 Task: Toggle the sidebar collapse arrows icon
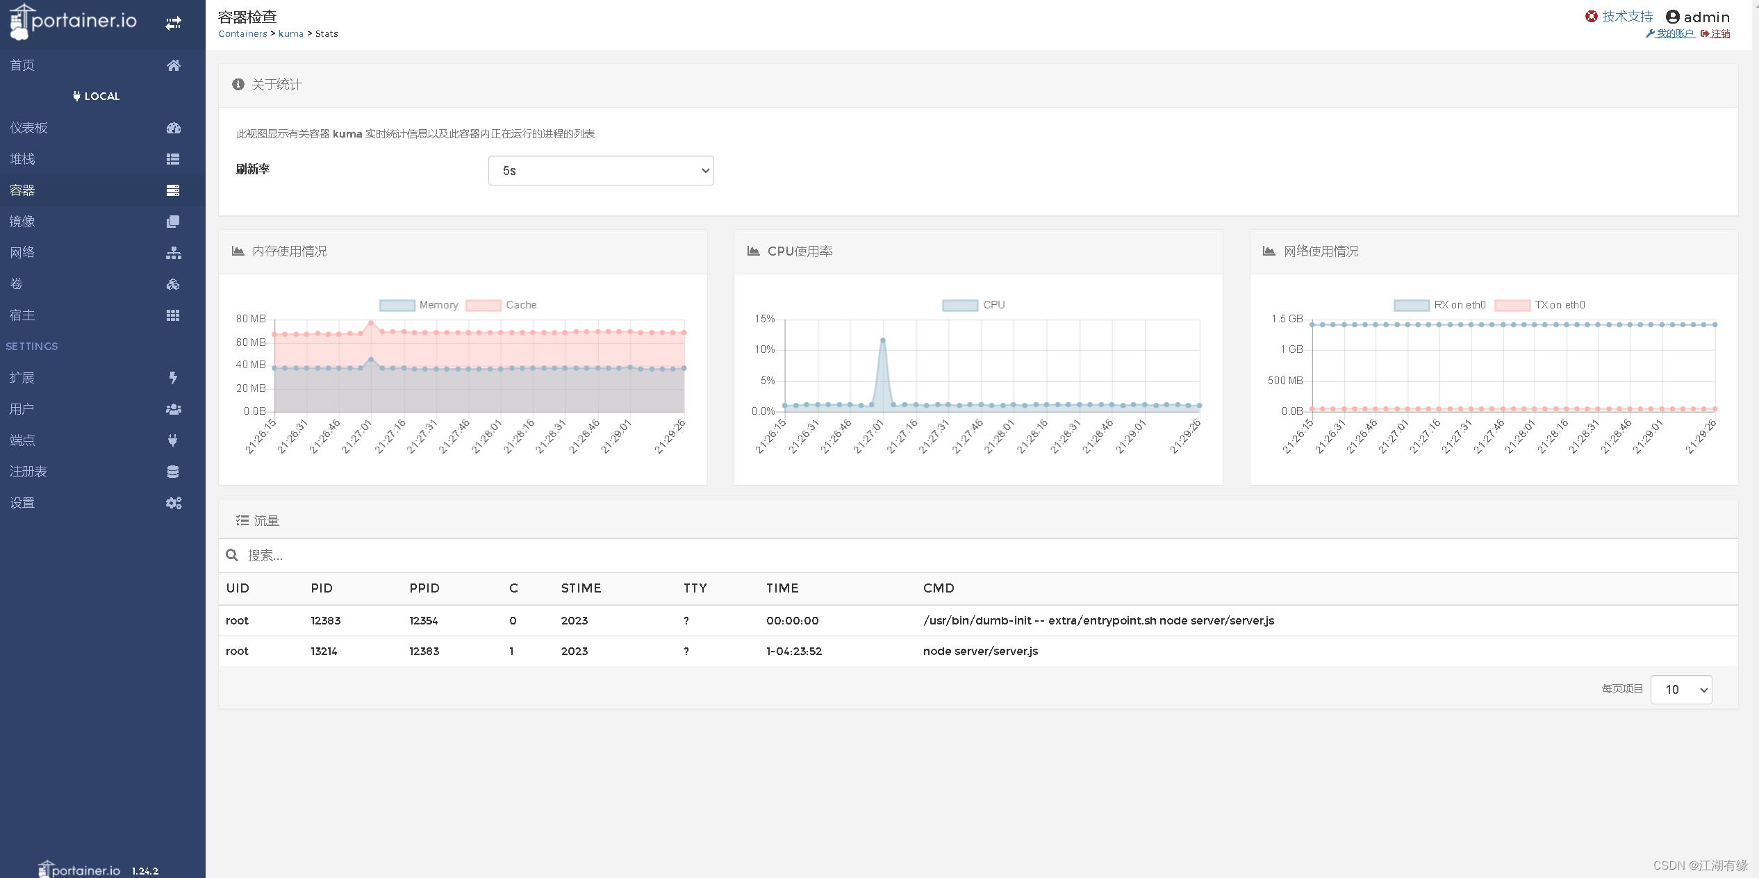[173, 23]
